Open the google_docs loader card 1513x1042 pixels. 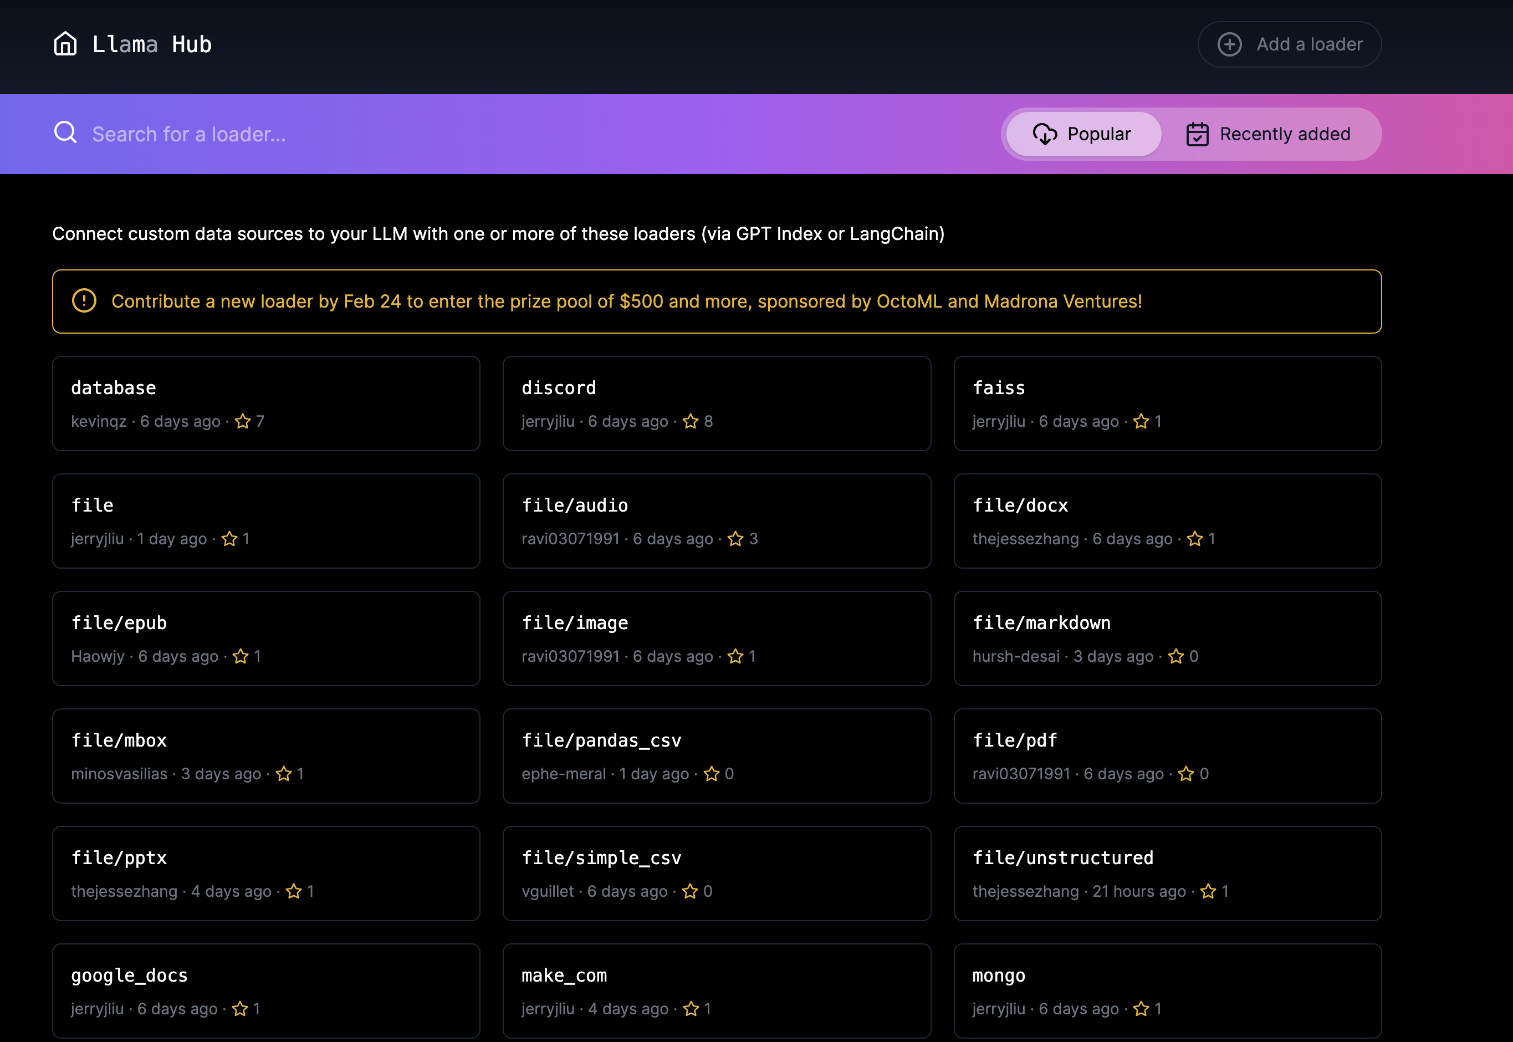point(265,990)
